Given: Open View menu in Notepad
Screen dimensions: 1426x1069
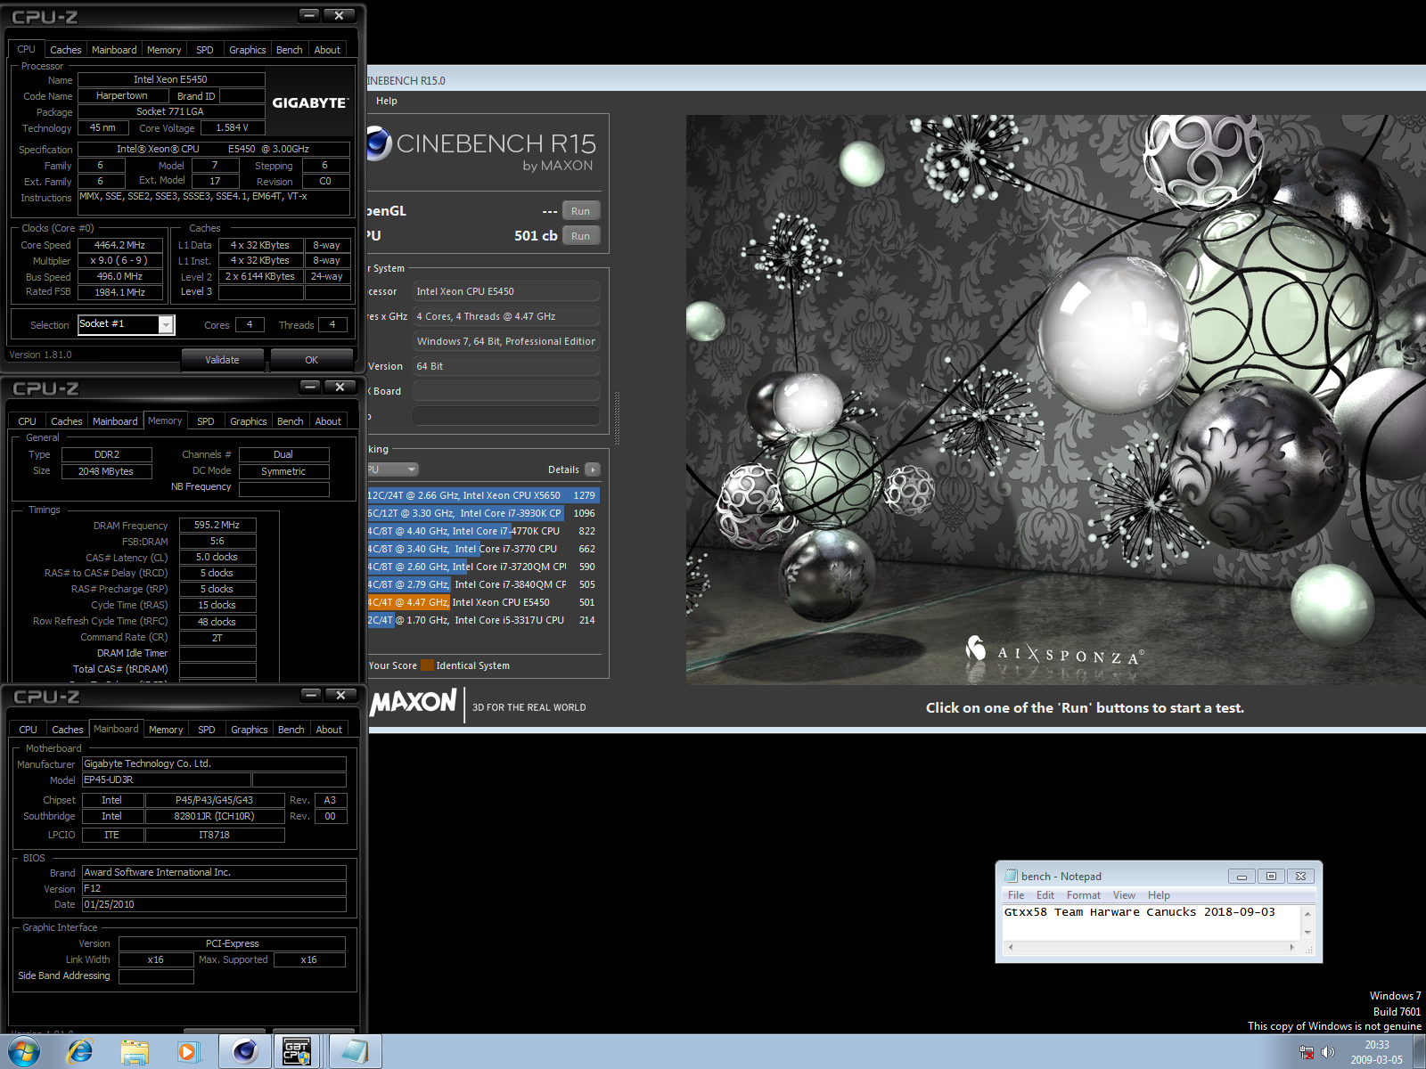Looking at the screenshot, I should (1125, 895).
